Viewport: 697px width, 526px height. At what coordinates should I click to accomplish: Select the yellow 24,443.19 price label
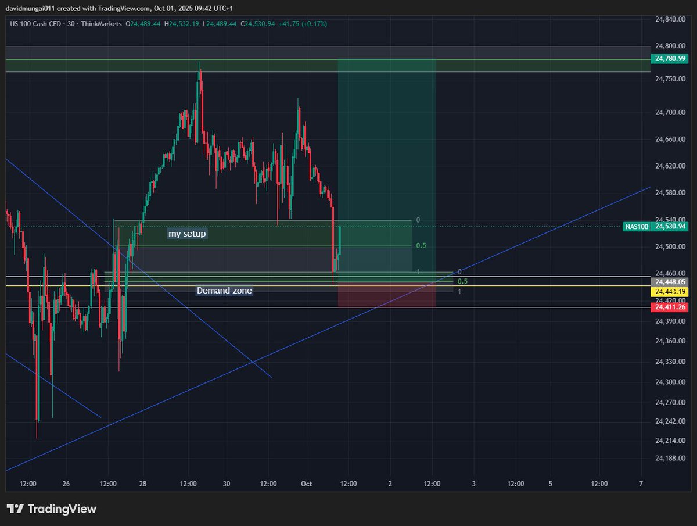[x=671, y=291]
